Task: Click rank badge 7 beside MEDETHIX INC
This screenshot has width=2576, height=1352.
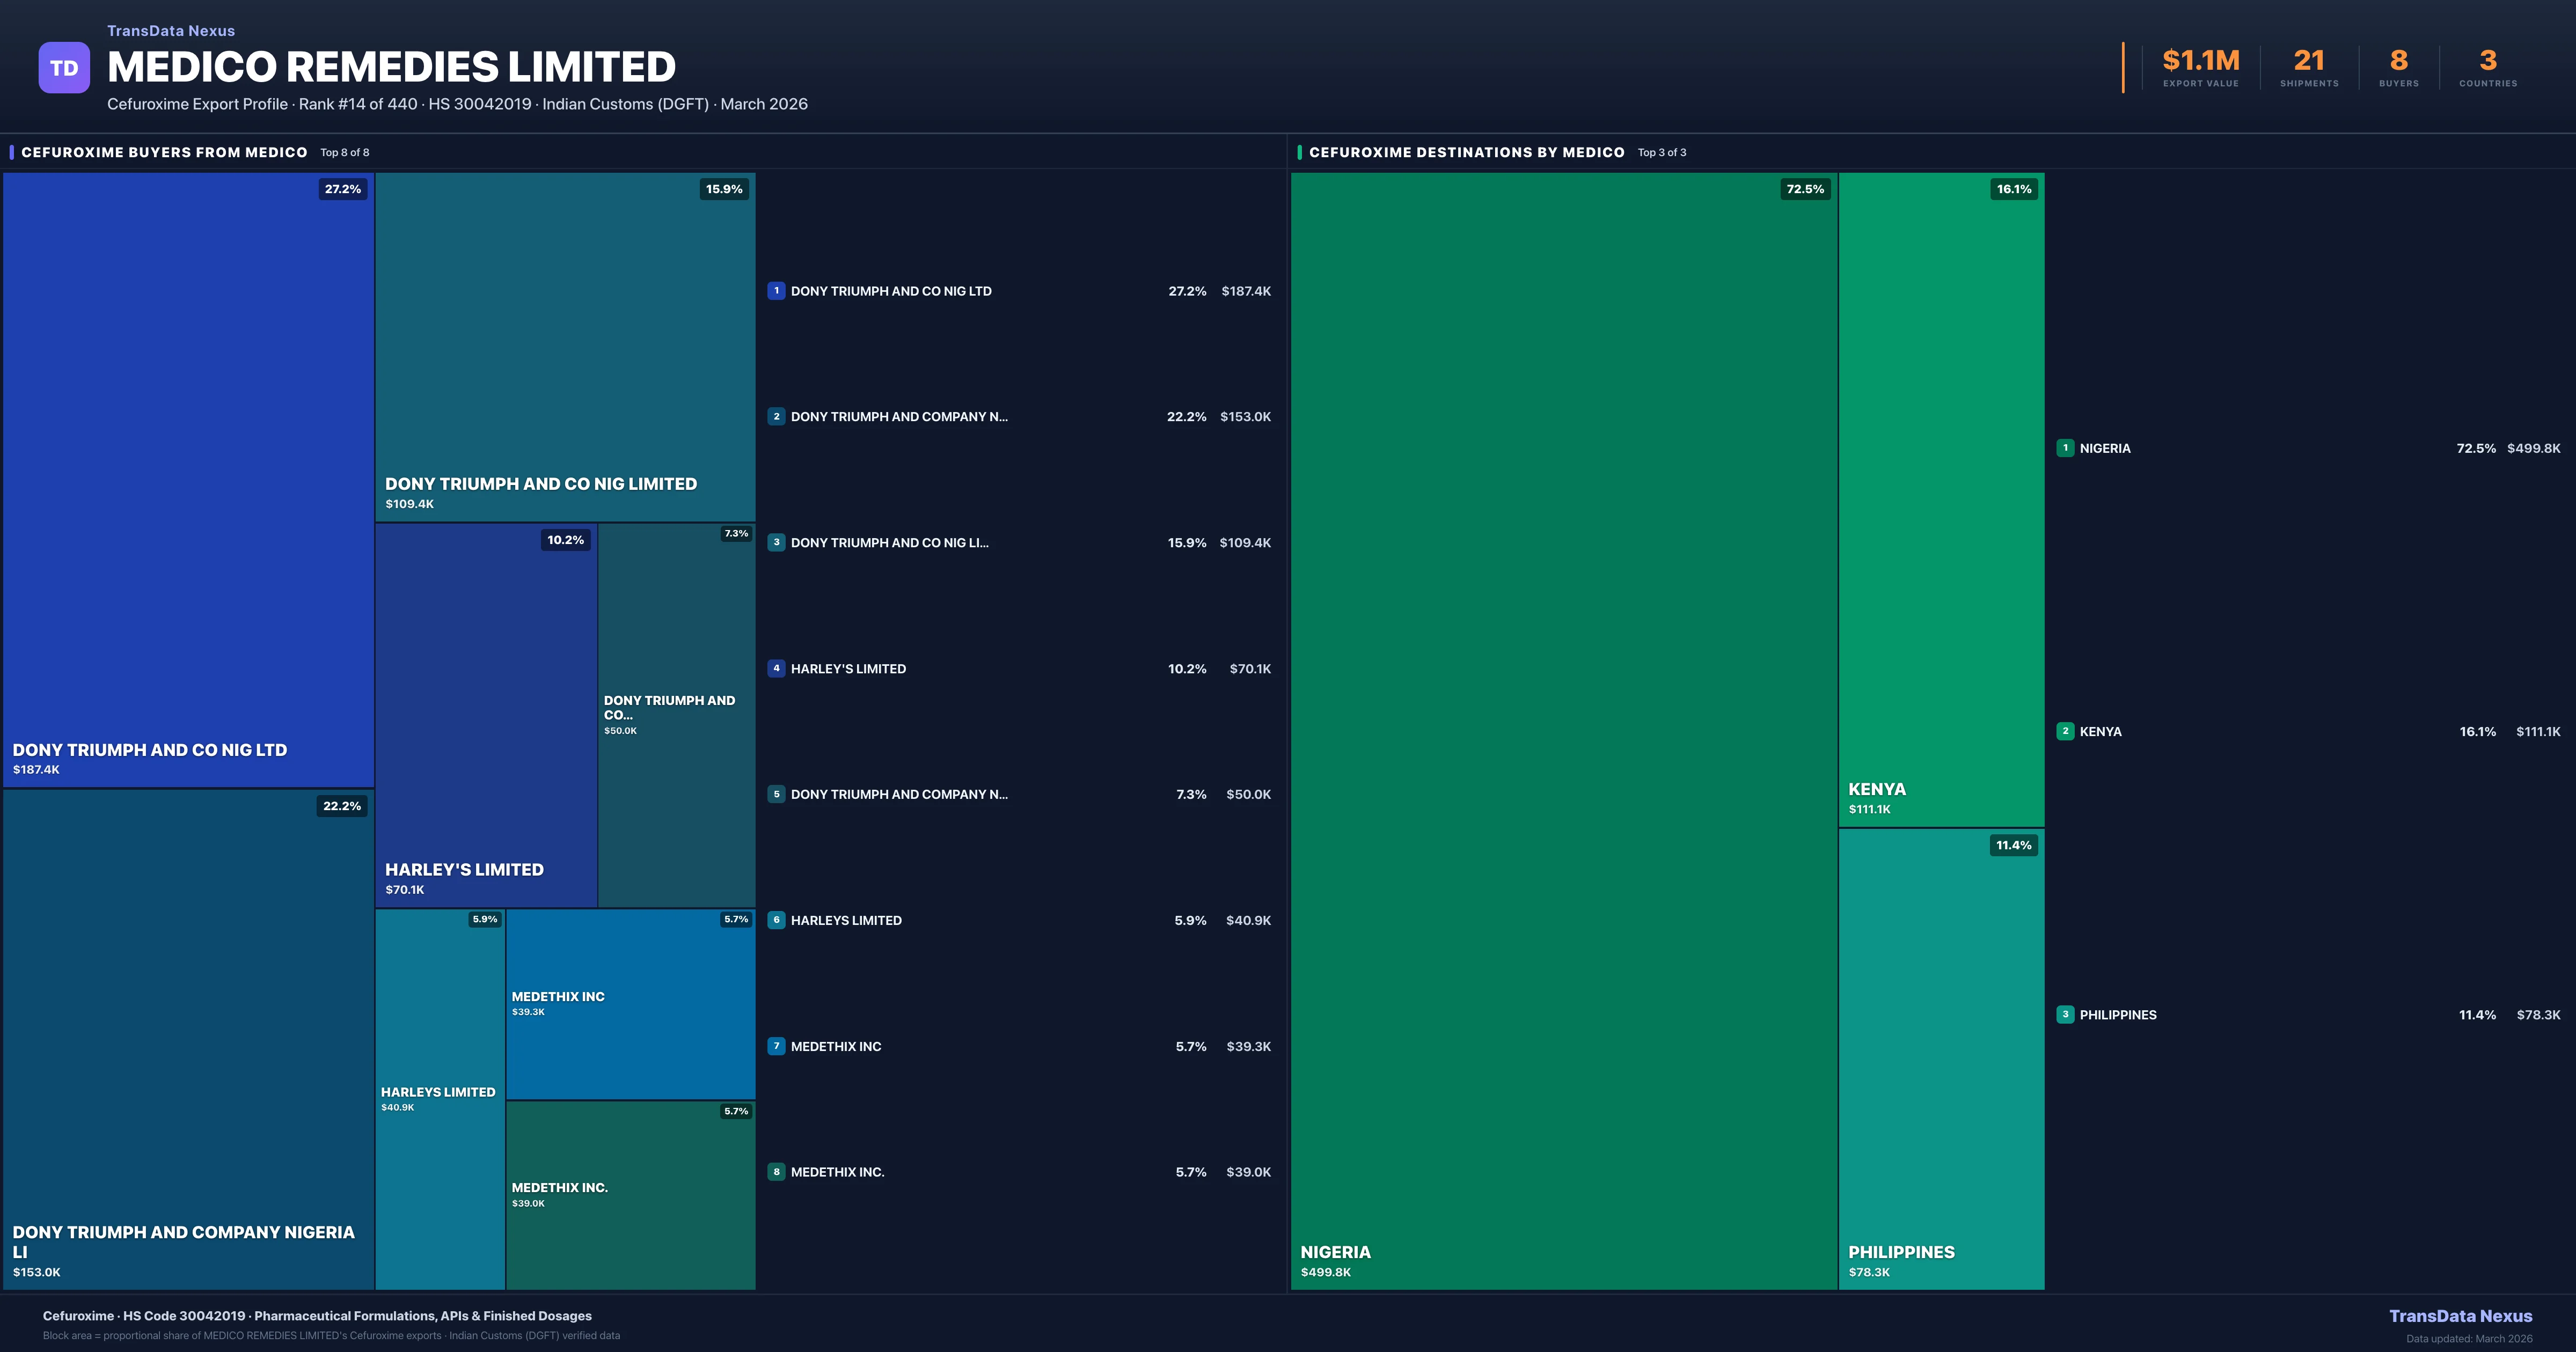Action: [776, 1046]
